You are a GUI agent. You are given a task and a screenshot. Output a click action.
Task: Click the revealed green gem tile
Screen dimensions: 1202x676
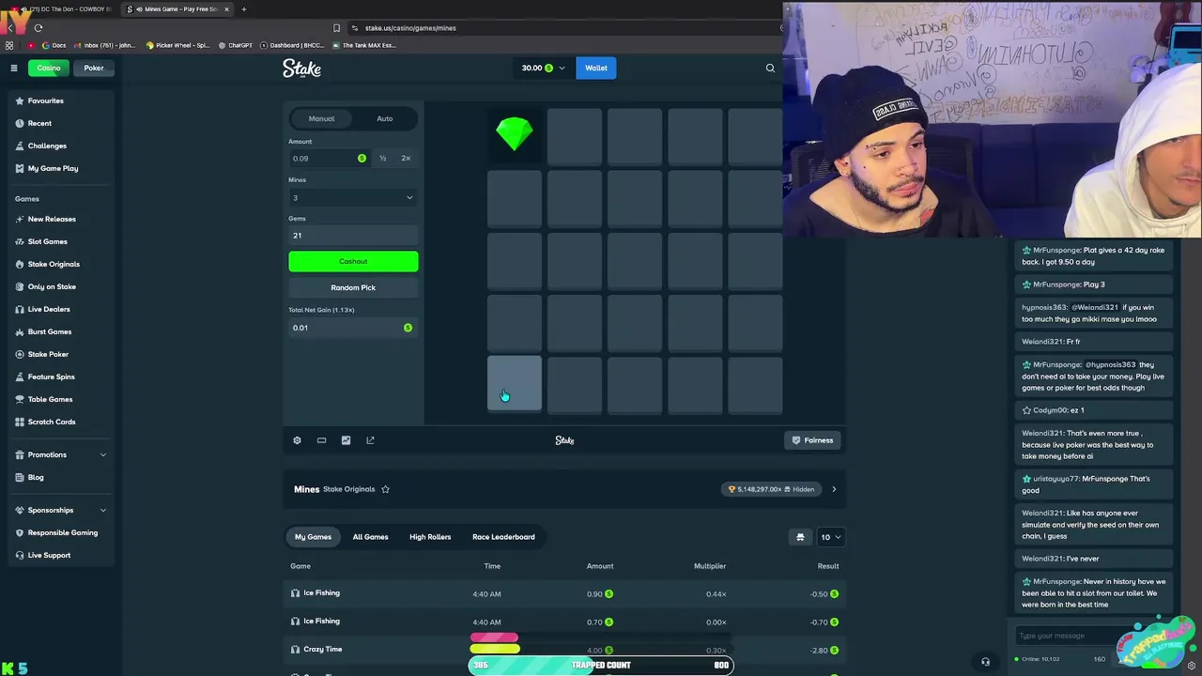(x=514, y=134)
